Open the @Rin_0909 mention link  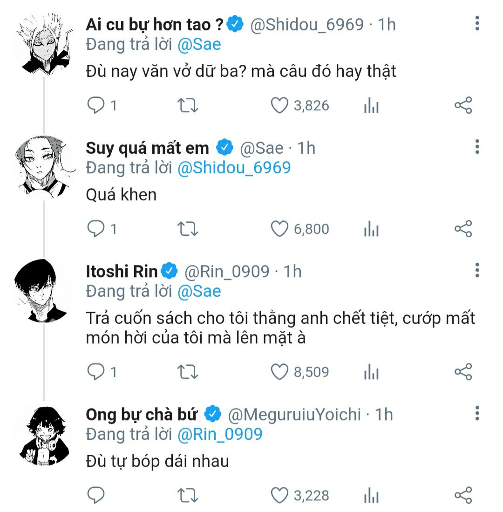coord(220,434)
